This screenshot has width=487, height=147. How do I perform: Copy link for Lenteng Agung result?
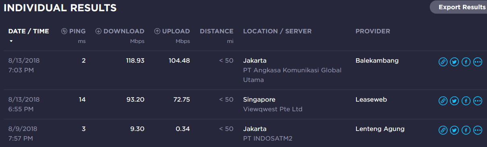tap(443, 130)
